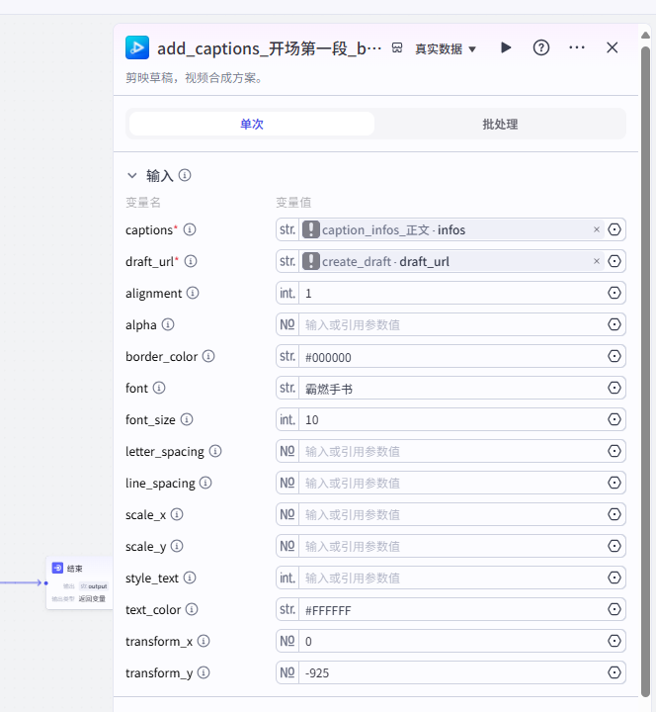Open the 真实数据 dropdown
Viewport: 656px width, 712px height.
click(445, 48)
